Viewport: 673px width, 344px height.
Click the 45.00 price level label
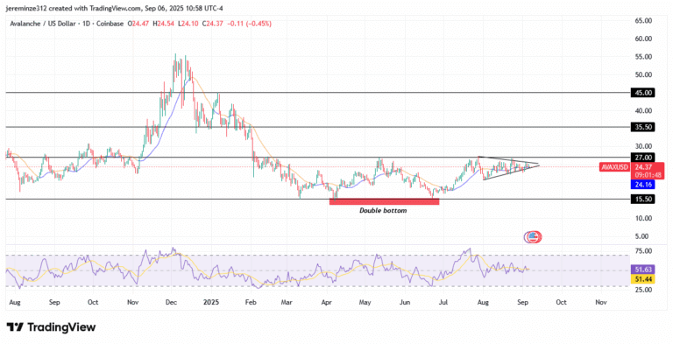point(642,93)
